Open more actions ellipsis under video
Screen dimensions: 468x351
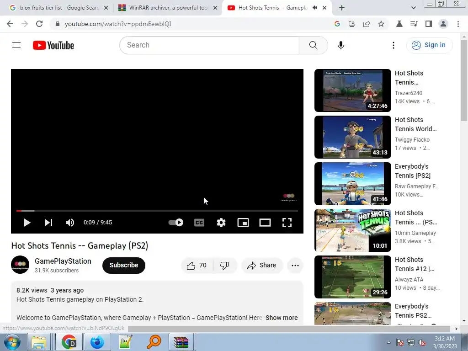click(295, 266)
